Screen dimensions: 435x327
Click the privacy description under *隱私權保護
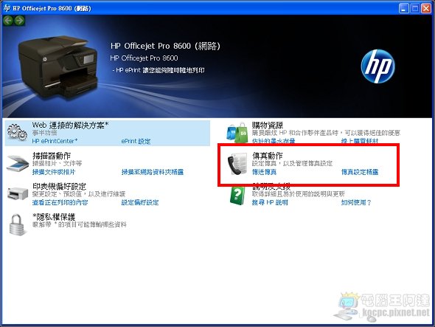coord(80,224)
